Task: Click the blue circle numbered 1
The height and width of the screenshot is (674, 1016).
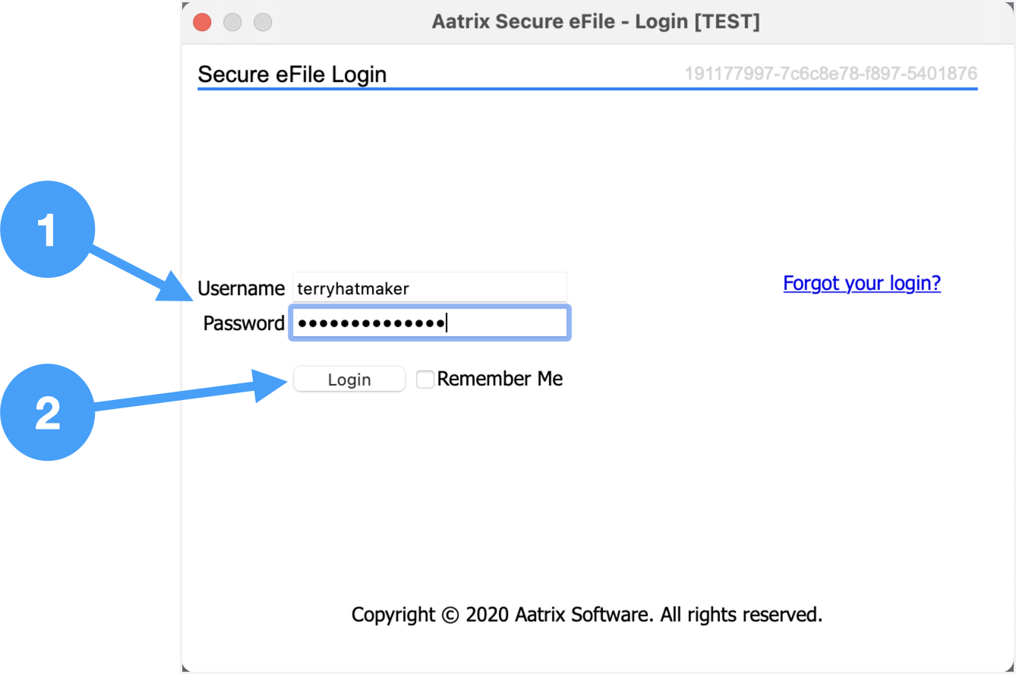Action: pos(48,228)
